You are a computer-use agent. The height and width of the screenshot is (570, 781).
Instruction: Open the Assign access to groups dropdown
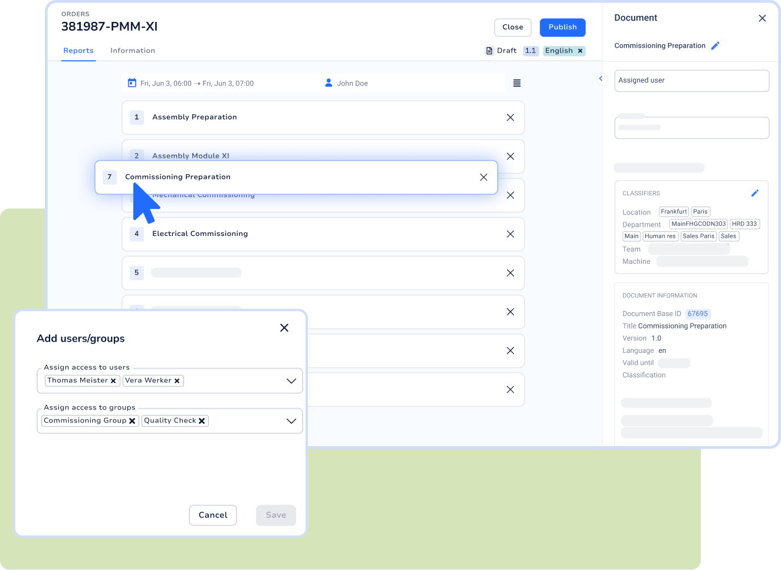coord(291,421)
